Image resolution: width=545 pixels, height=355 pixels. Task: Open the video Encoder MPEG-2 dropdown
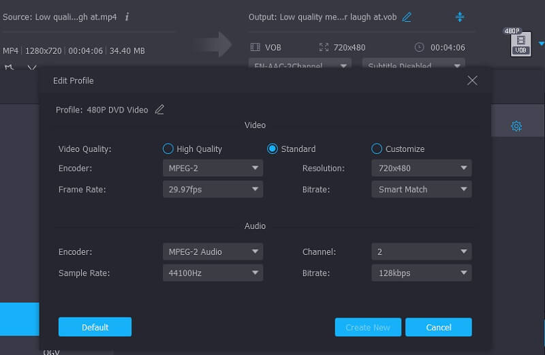click(x=213, y=168)
